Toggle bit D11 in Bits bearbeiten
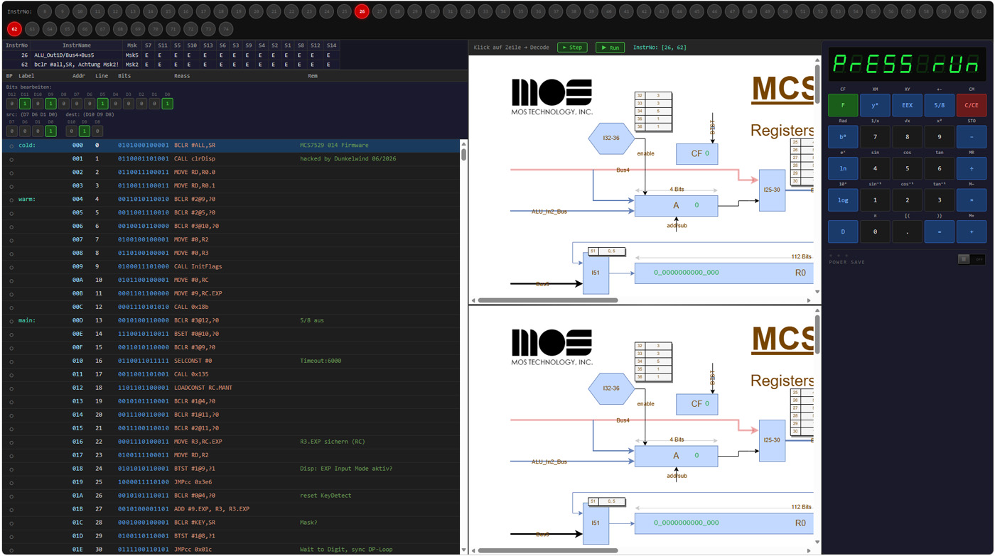Screen dimensions: 995x556 25,104
